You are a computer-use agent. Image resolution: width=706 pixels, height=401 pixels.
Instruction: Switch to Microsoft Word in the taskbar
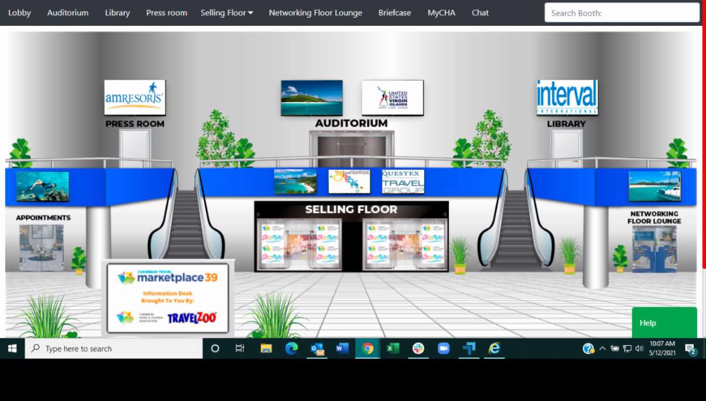[x=342, y=349]
